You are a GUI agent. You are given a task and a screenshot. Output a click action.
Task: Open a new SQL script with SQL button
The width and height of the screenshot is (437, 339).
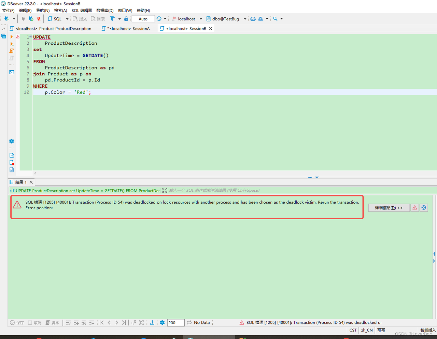(55, 19)
